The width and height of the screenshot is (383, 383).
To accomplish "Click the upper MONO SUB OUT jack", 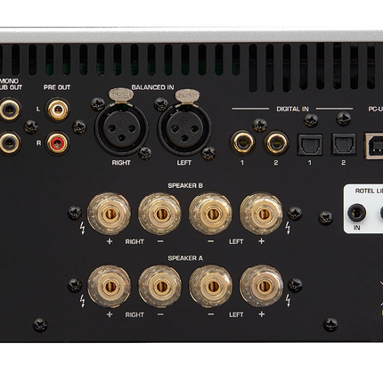I will click(10, 110).
